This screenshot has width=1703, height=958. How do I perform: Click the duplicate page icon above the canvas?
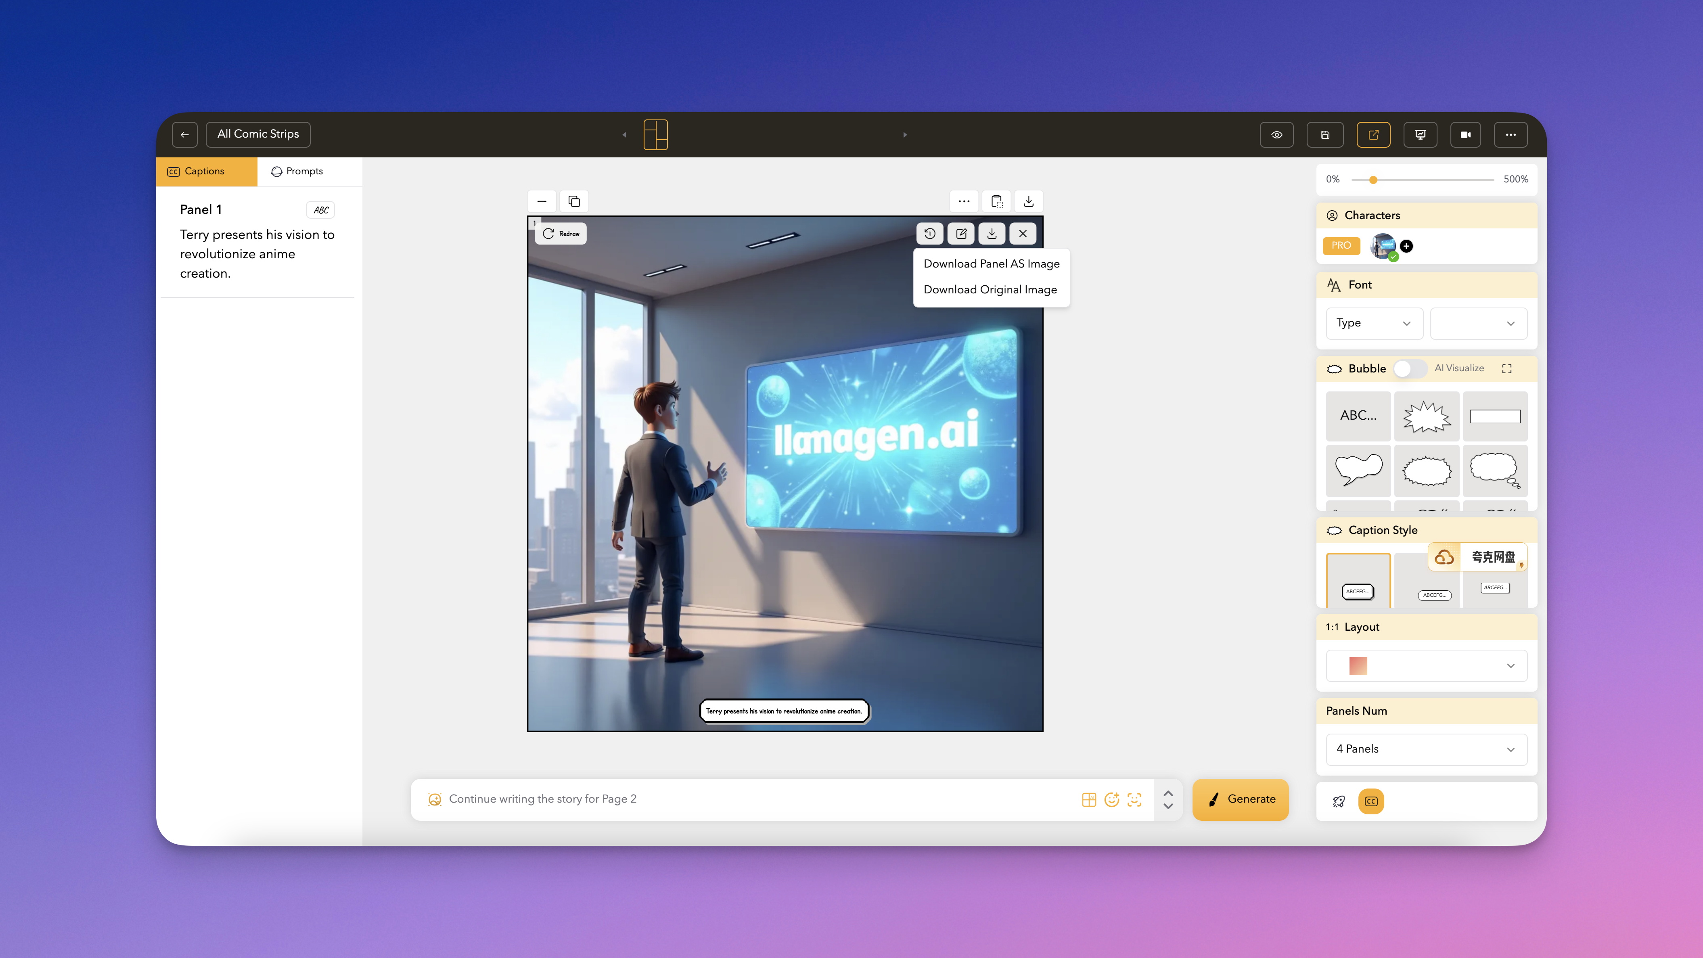point(574,201)
